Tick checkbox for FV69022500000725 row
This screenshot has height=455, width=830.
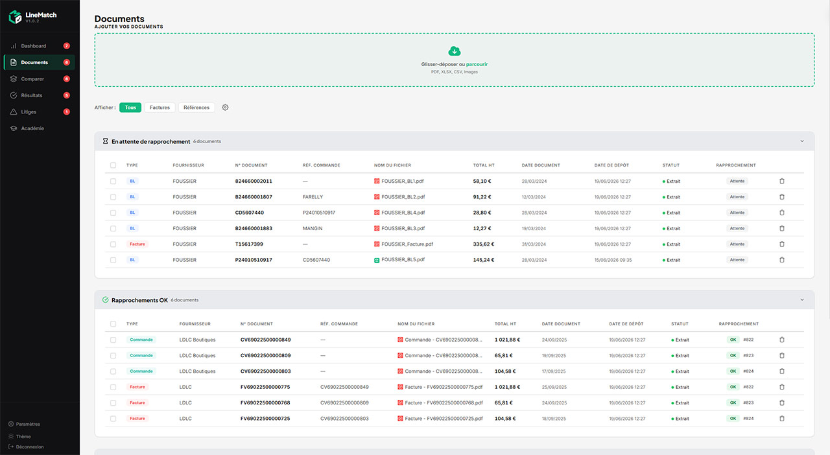(113, 419)
